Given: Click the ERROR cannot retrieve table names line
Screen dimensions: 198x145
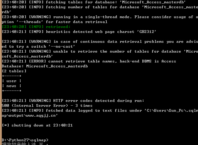Looking at the screenshot, I should click(x=89, y=61).
